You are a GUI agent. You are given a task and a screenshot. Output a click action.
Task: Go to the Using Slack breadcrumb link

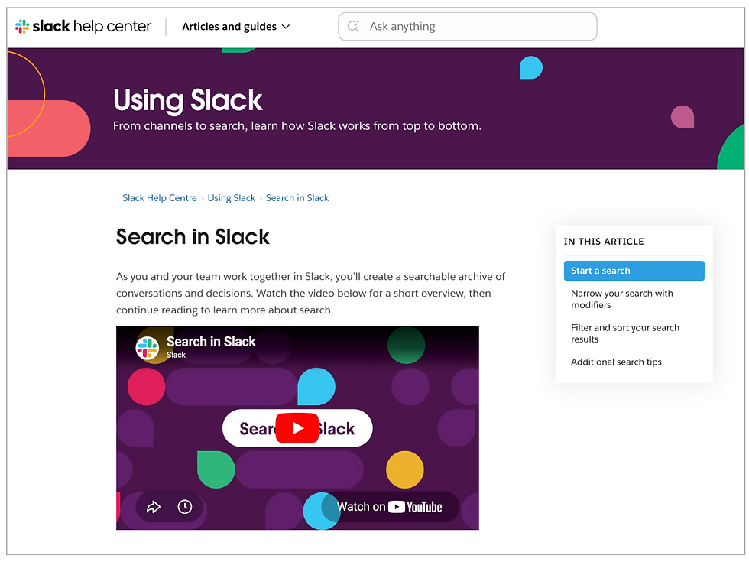point(231,198)
